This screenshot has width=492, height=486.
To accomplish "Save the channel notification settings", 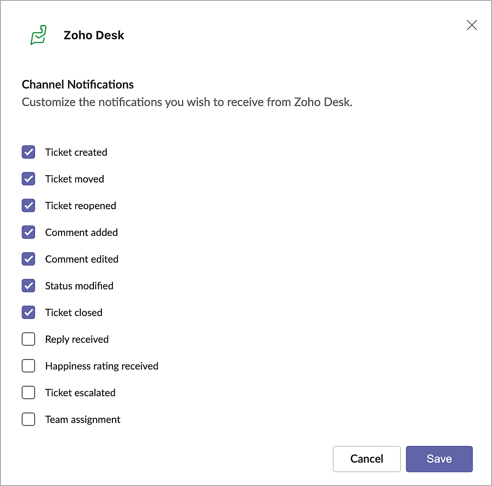I will 439,459.
